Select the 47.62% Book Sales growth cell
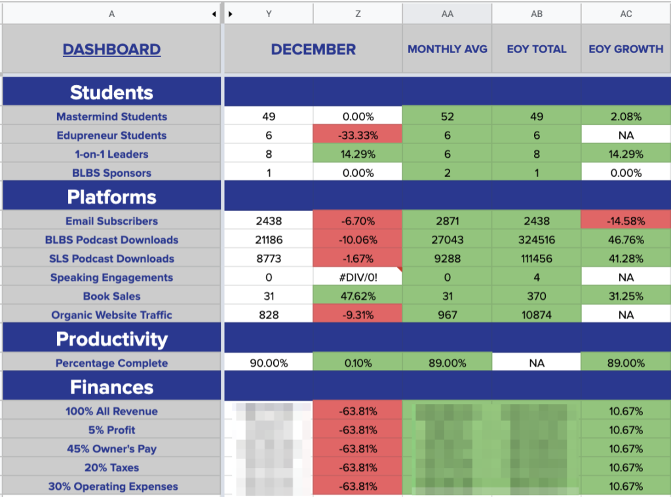 click(x=358, y=296)
